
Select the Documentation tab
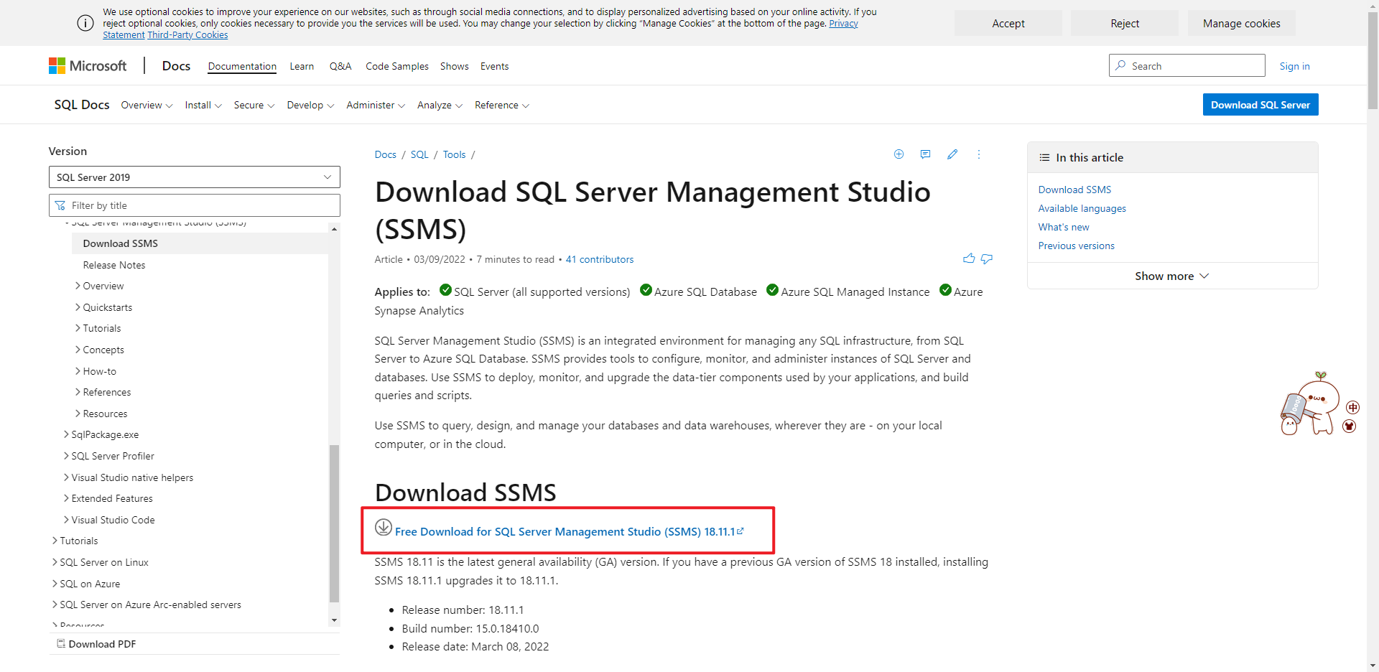point(242,66)
